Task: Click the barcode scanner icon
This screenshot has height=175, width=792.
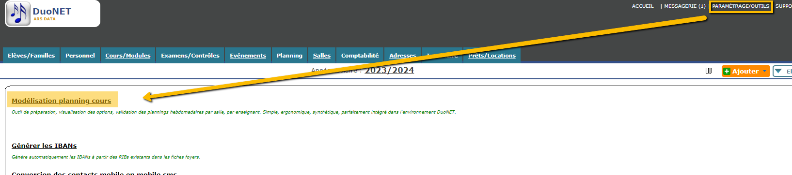Action: [x=709, y=71]
